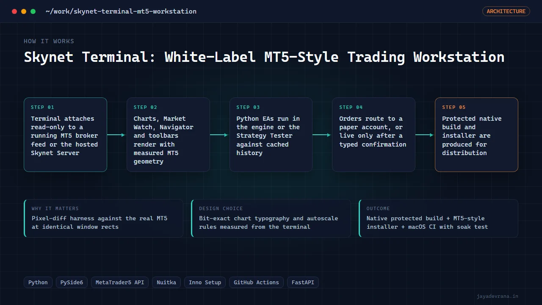This screenshot has height=305, width=542.
Task: Select the PySide6 tag
Action: coord(72,283)
